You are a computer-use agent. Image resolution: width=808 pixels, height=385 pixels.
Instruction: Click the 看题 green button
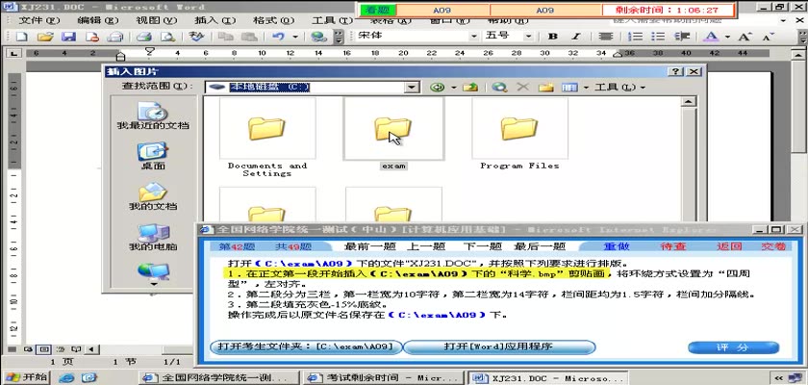tap(377, 10)
